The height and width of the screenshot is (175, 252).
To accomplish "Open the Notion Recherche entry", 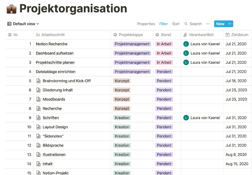I will [x=51, y=44].
